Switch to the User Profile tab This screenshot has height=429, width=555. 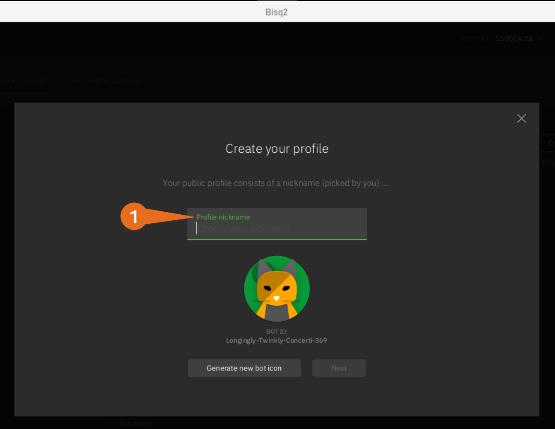click(x=22, y=81)
